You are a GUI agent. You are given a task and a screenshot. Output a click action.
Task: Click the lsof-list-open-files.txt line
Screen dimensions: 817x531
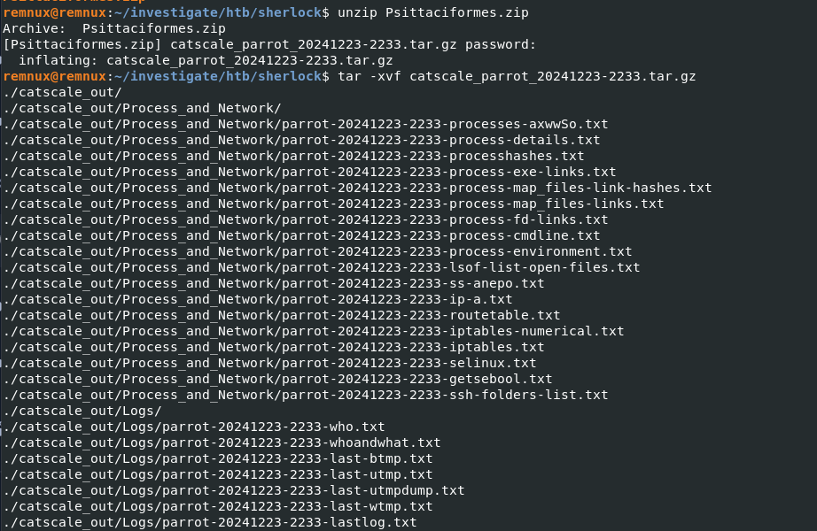[322, 267]
